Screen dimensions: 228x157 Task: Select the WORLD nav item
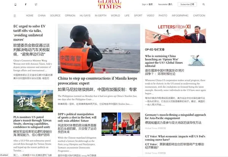point(116,16)
